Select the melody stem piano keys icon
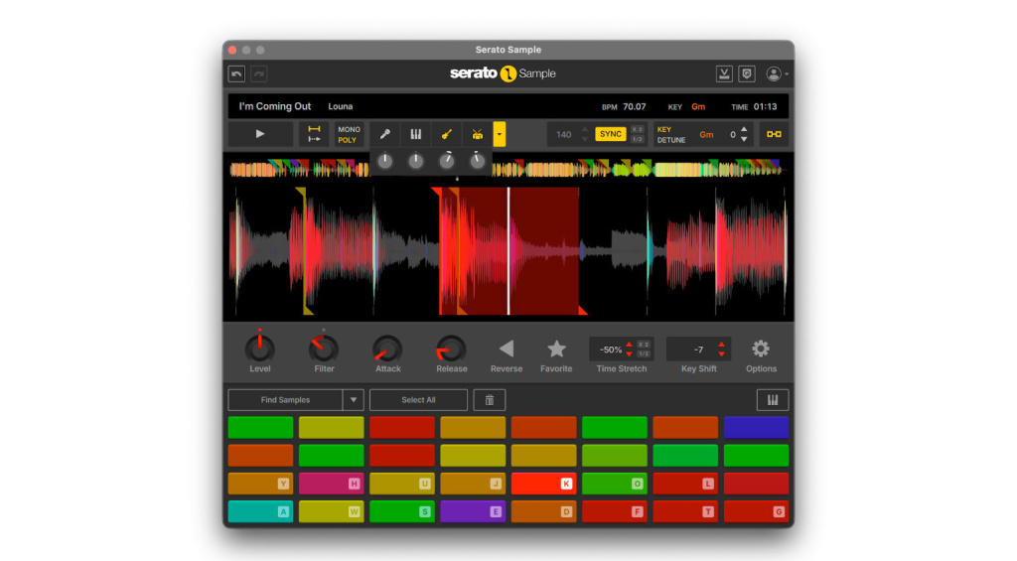 pyautogui.click(x=416, y=134)
